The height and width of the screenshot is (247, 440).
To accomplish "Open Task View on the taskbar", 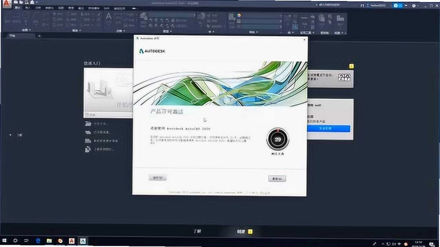I will click(x=26, y=240).
